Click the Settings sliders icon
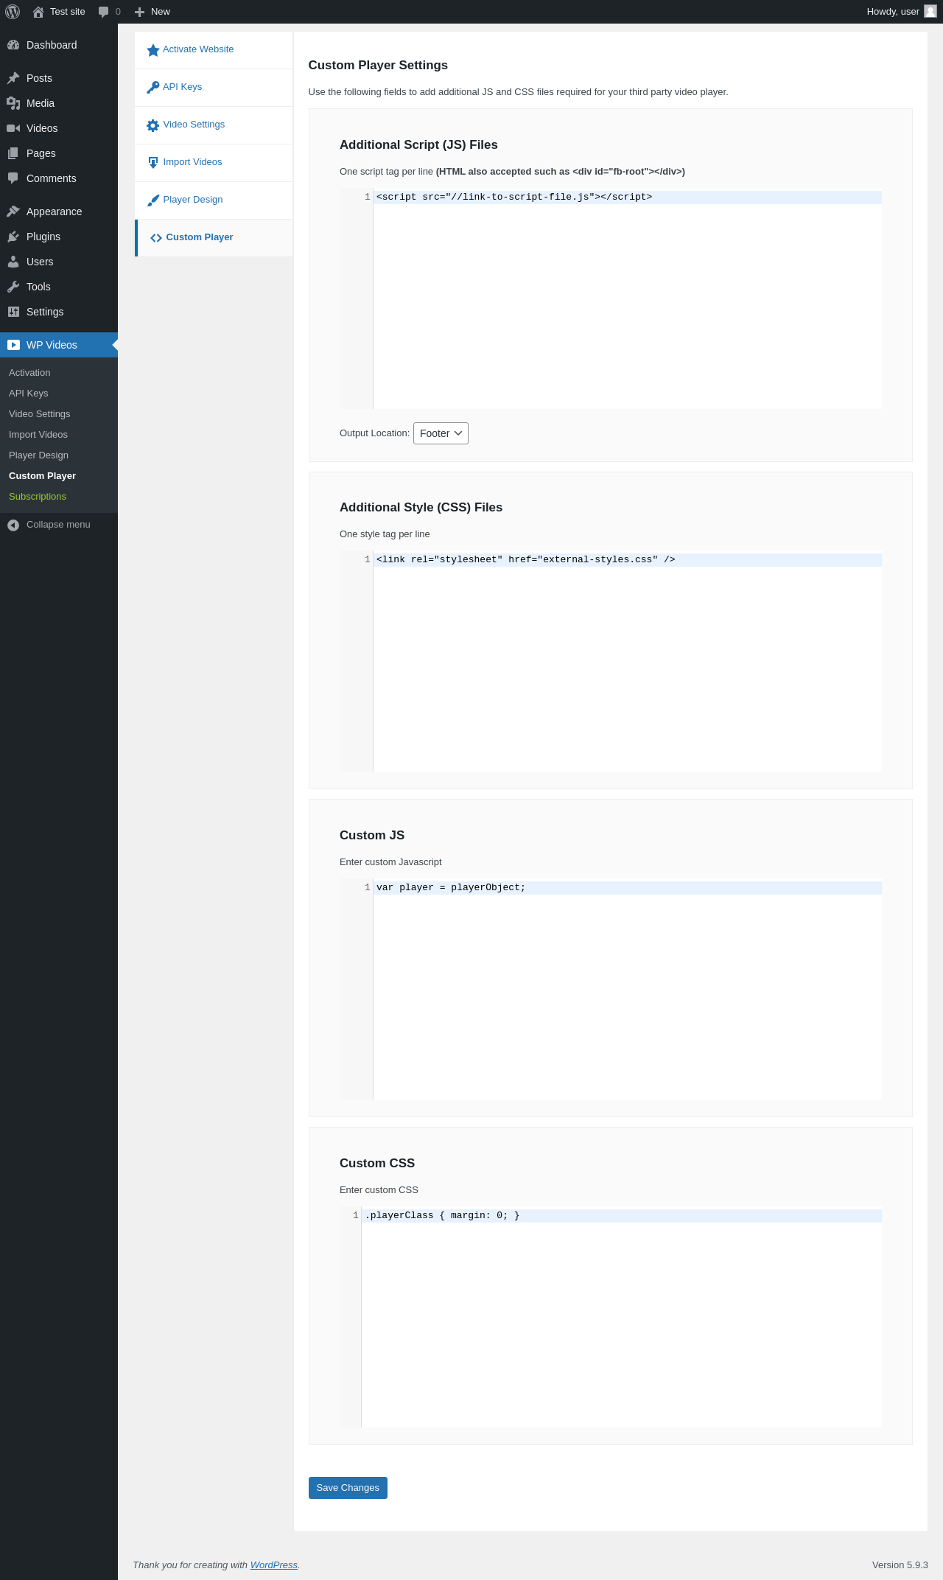The width and height of the screenshot is (943, 1580). point(13,312)
